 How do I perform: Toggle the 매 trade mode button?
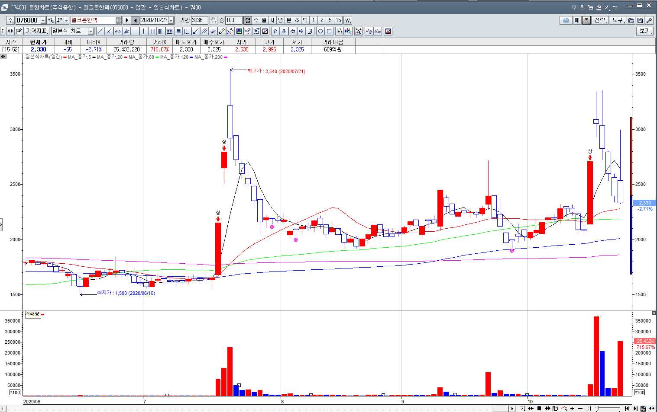coord(577,20)
